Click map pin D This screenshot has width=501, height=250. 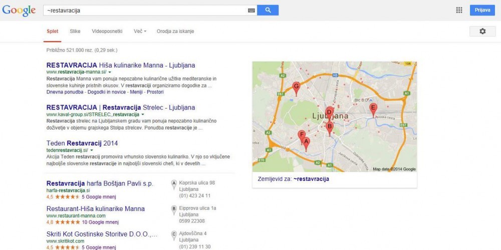[329, 113]
